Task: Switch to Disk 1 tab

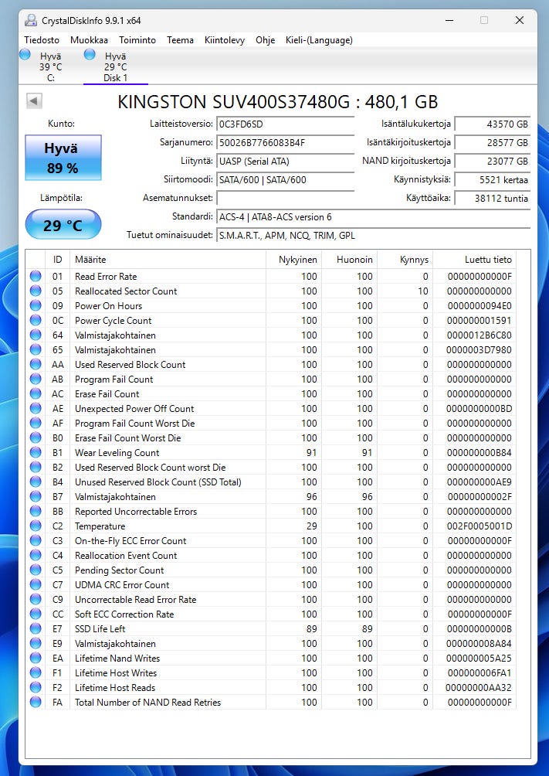Action: tap(116, 66)
